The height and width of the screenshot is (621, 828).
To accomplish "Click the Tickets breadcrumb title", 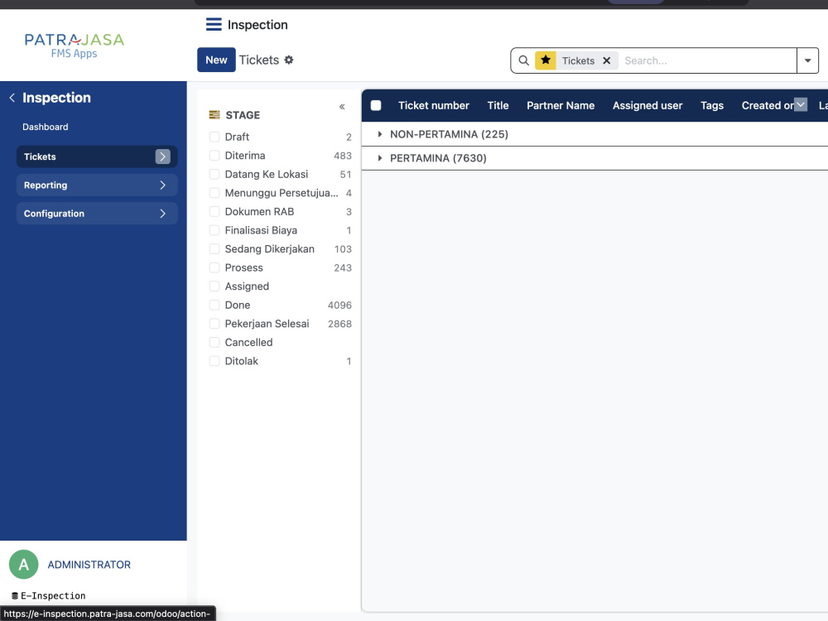I will (x=258, y=60).
